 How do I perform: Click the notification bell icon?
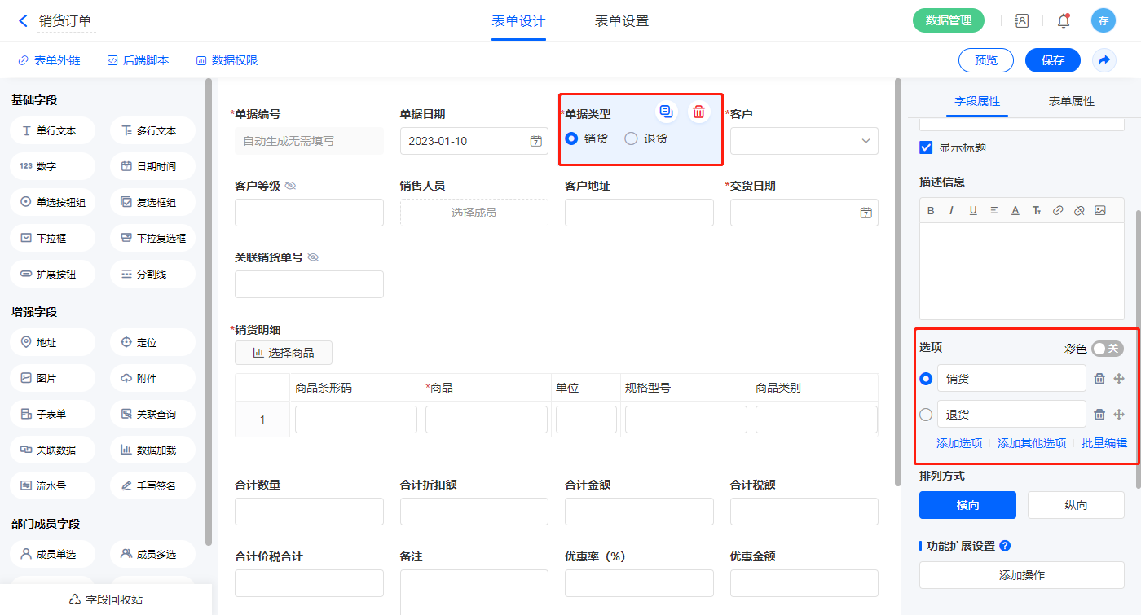tap(1064, 21)
